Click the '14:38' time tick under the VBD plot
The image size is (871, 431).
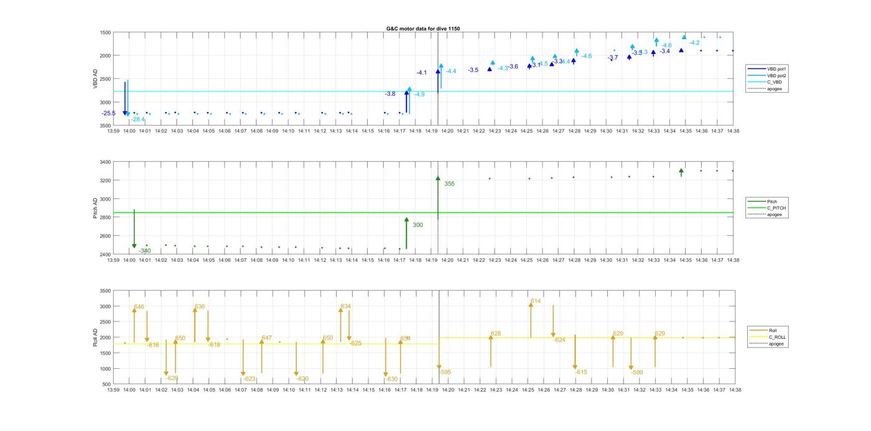pyautogui.click(x=734, y=131)
